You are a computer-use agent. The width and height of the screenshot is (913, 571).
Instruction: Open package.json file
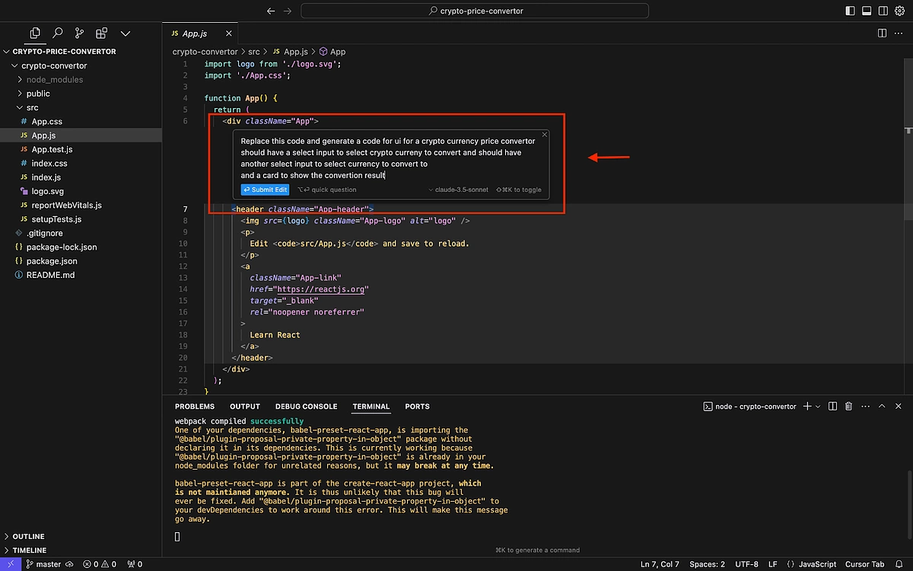click(x=51, y=261)
